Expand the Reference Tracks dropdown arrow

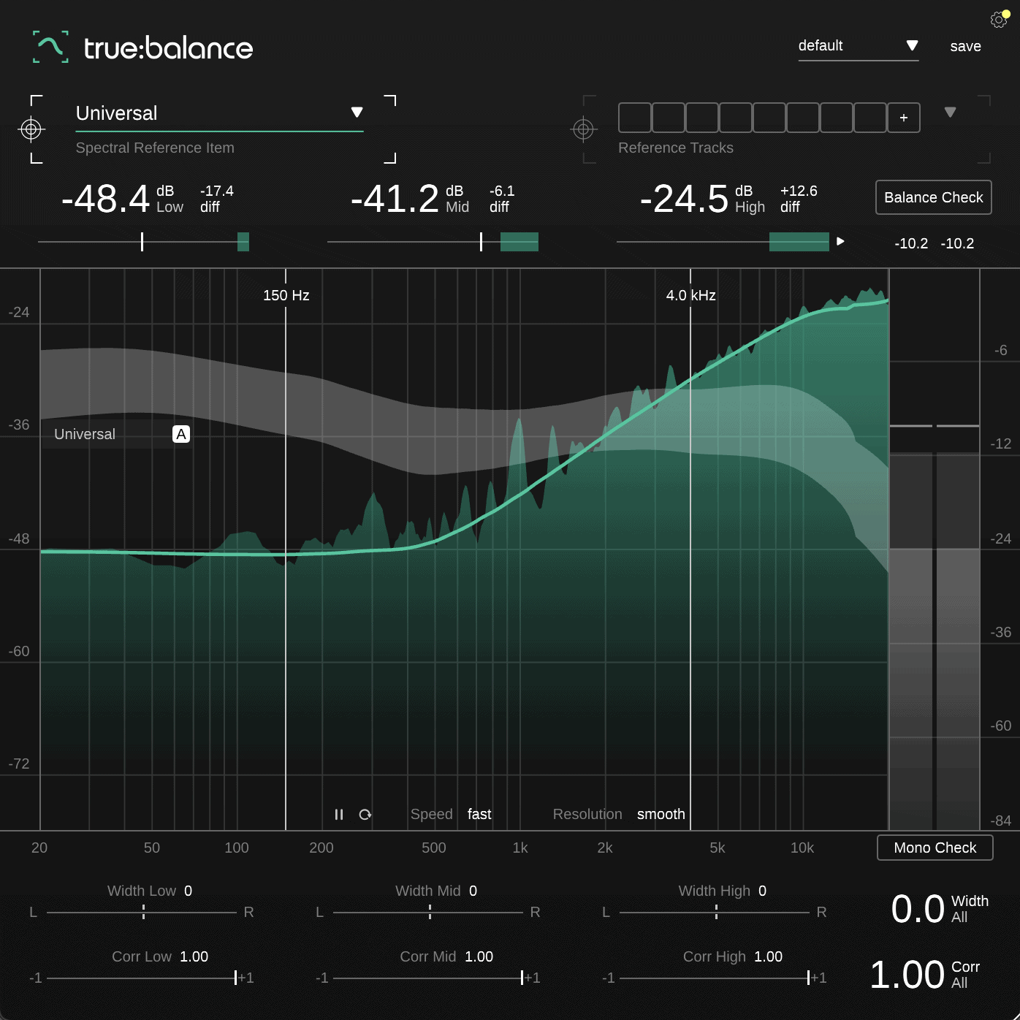(951, 113)
